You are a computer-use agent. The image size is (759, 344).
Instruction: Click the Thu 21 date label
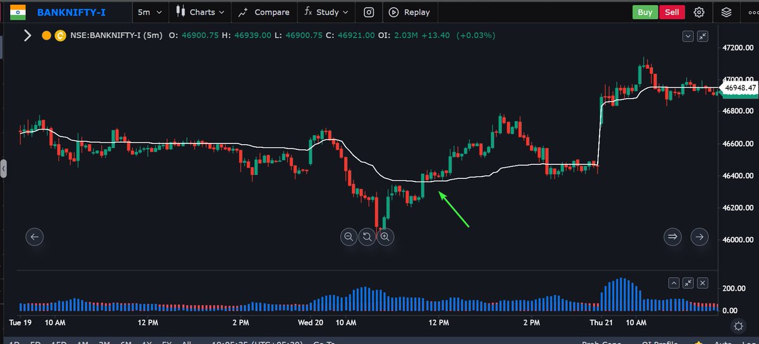tap(600, 322)
